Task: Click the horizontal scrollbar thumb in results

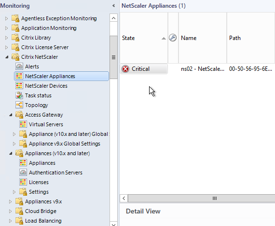Action: [202, 199]
